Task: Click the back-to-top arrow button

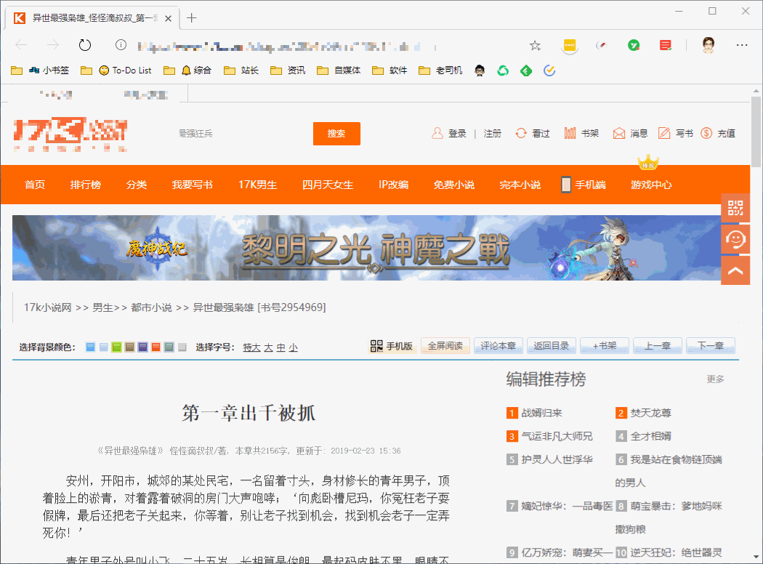Action: click(x=735, y=270)
